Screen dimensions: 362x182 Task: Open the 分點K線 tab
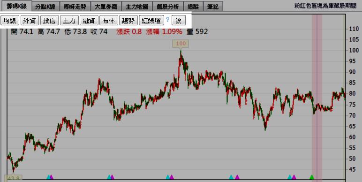pos(45,7)
